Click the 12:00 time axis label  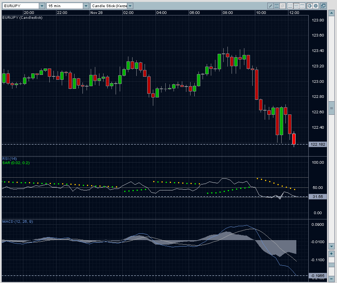(x=294, y=13)
